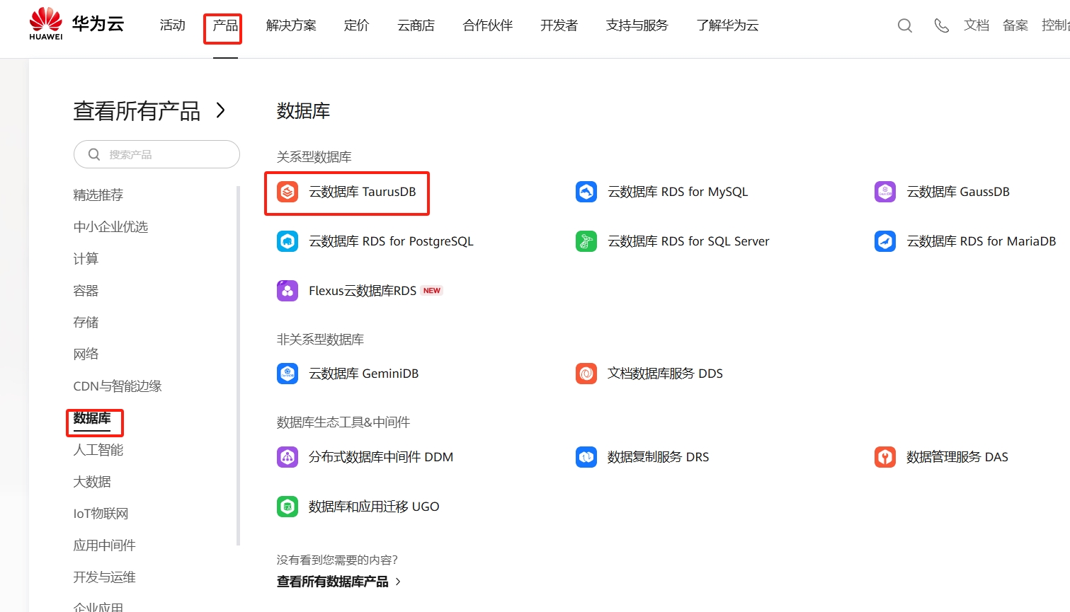Open 查看所有数据库产品 link
Screen dimensions: 1070x612
tap(332, 582)
